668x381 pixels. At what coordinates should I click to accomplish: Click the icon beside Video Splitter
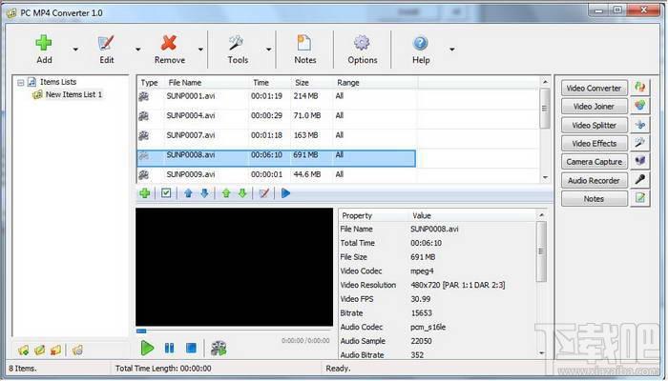[x=639, y=125]
